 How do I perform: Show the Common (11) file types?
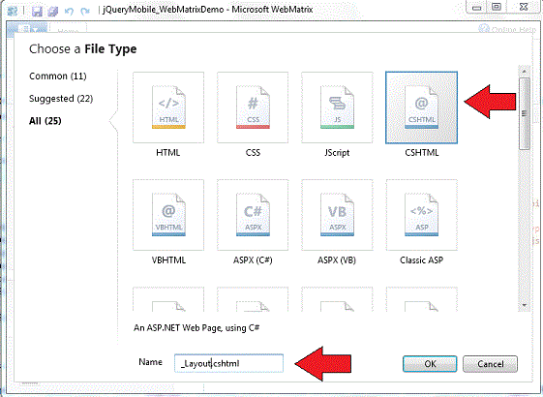tap(58, 76)
